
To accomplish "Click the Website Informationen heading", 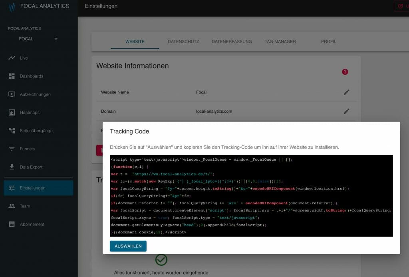I will 133,66.
